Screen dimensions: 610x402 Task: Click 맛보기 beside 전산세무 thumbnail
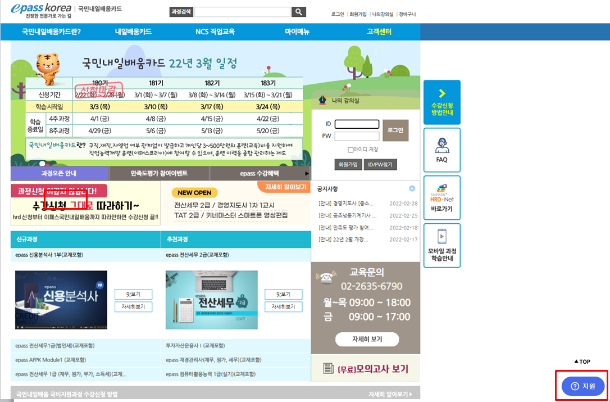[x=284, y=294]
